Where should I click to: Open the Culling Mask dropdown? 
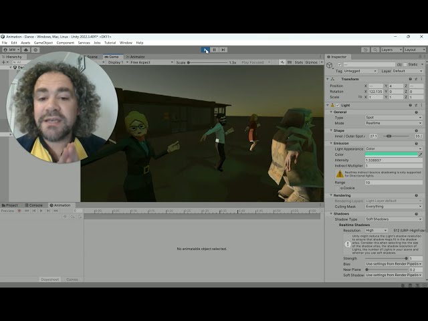point(394,207)
